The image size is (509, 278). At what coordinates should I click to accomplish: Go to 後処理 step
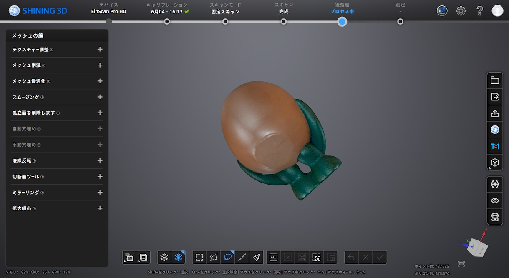click(342, 8)
